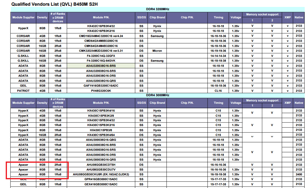Click the highlighted AX4U320038G16-BRS cell

pos(101,66)
